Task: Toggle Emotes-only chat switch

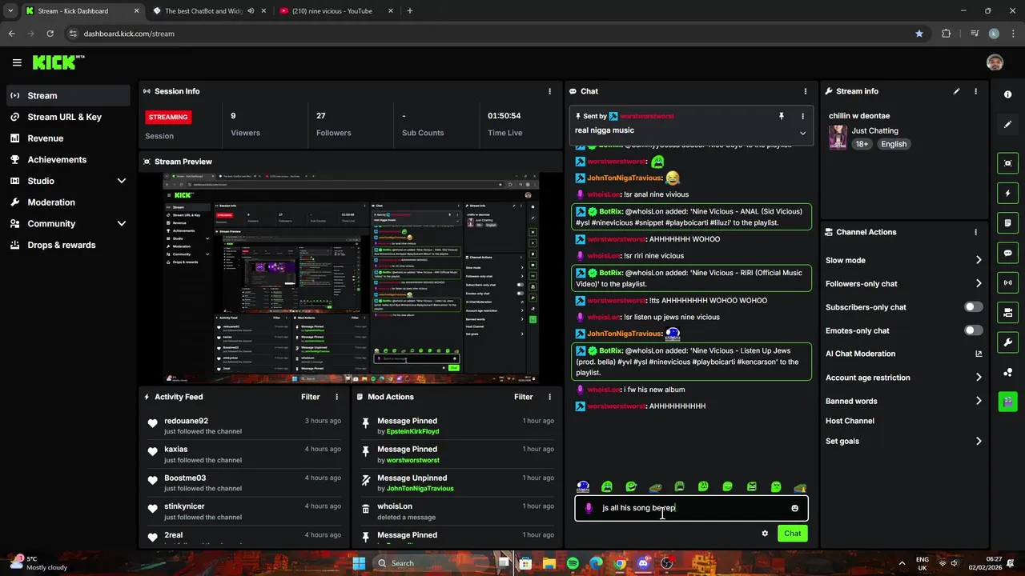Action: [973, 330]
